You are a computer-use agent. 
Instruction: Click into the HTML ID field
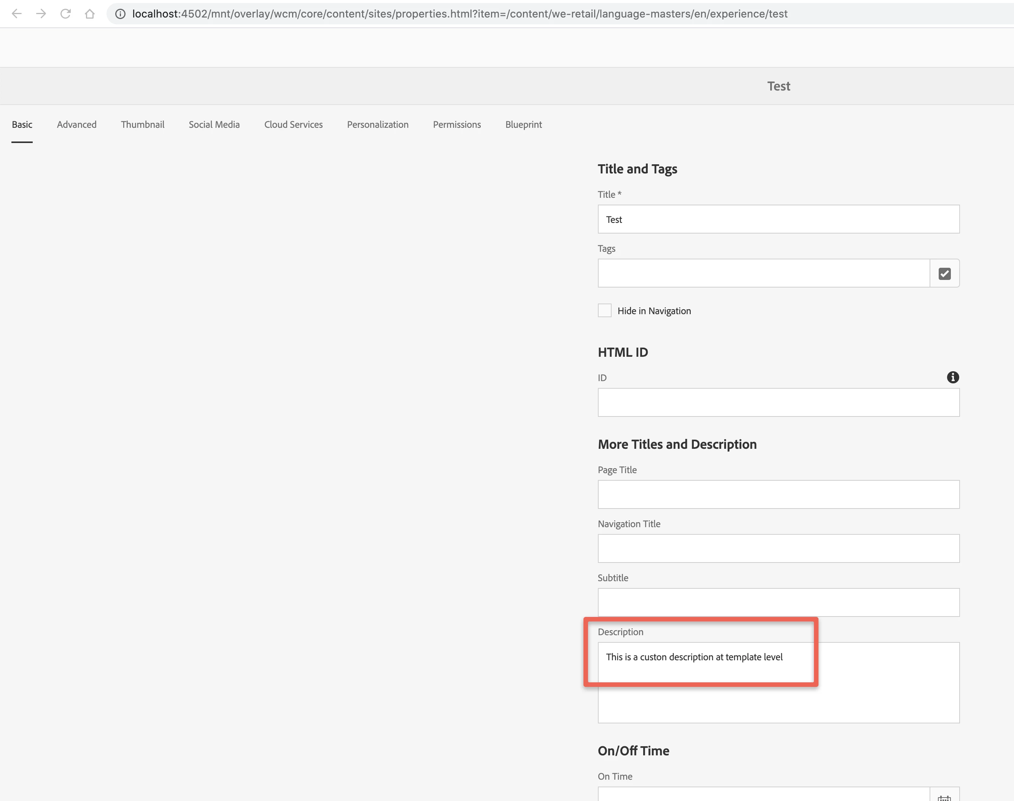click(778, 402)
